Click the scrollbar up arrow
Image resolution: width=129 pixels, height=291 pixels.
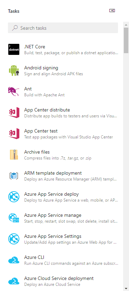(126, 25)
